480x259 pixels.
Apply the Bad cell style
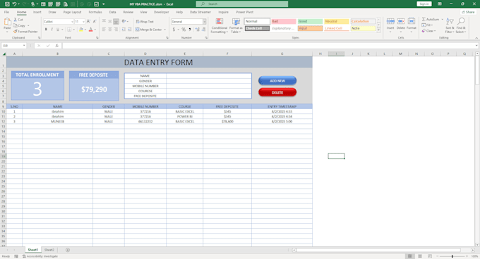coord(284,21)
